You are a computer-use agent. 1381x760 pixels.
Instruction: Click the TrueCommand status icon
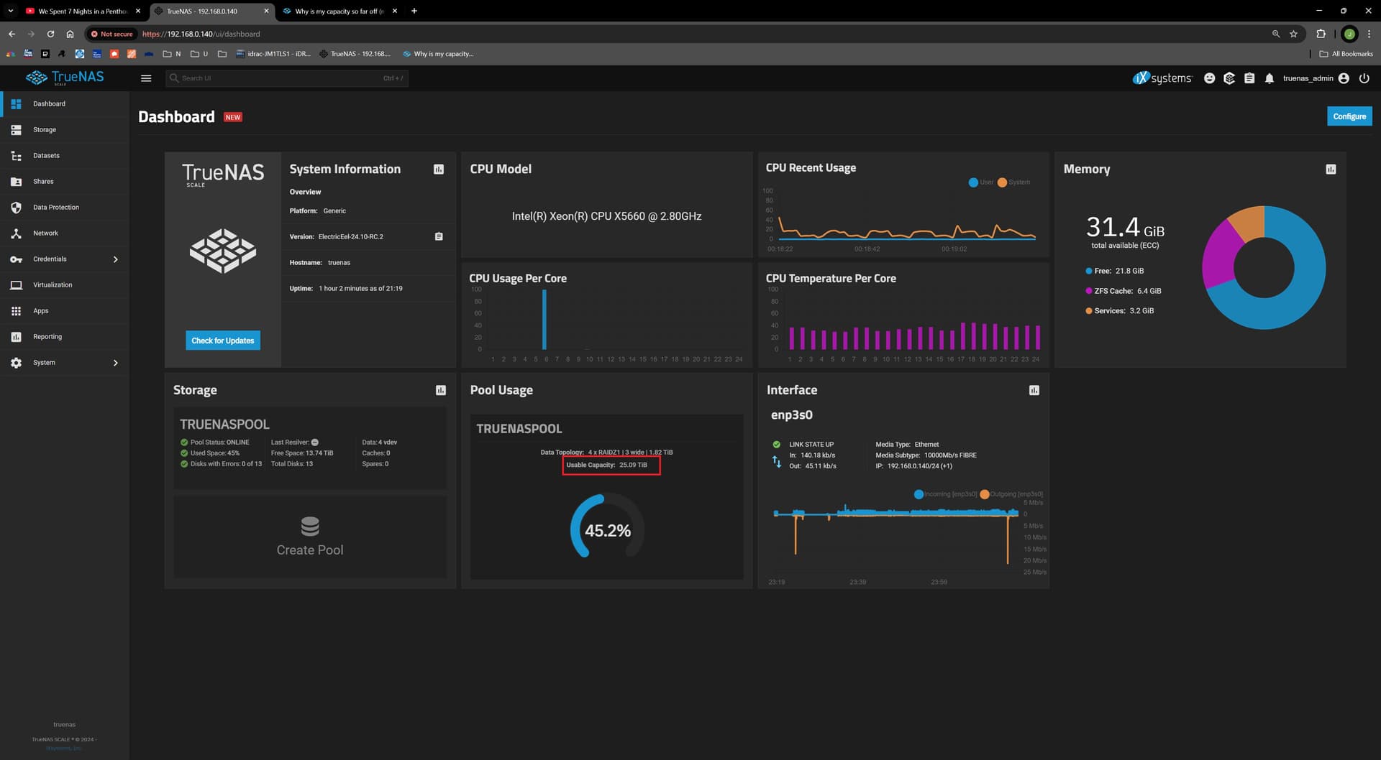tap(1229, 78)
